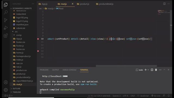Open index.html in the explorer

click(21, 14)
